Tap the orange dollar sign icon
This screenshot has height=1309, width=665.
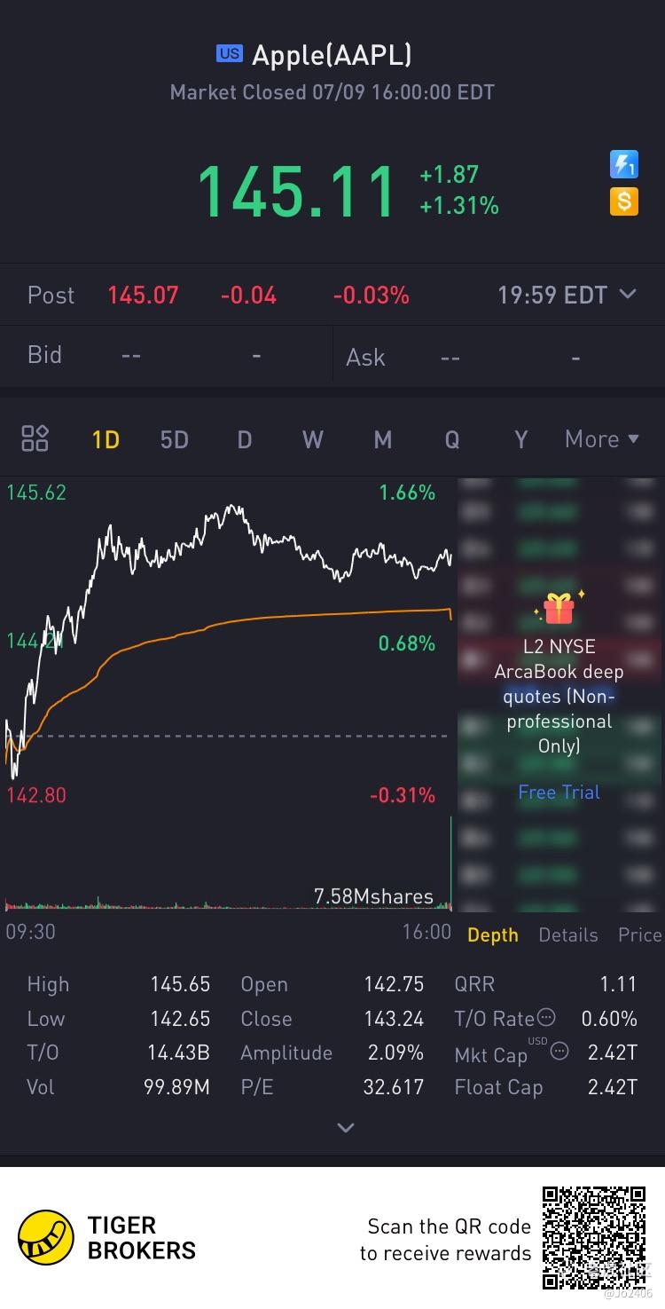coord(624,201)
